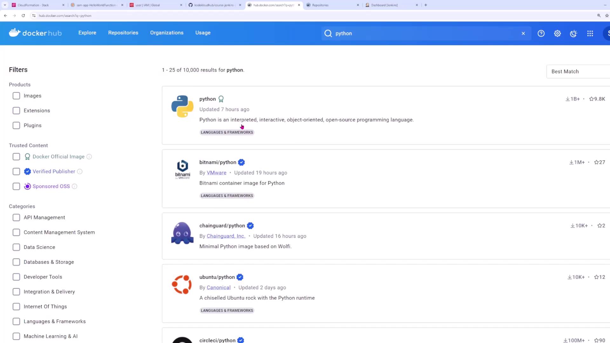Tick the Data Science category checkbox
Viewport: 610px width, 343px height.
pos(16,247)
